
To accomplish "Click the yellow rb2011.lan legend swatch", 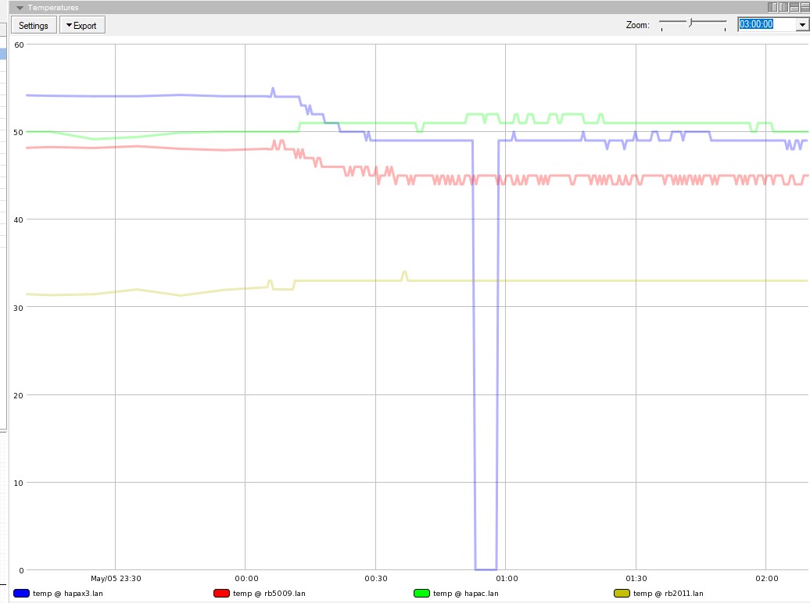I will click(x=622, y=593).
